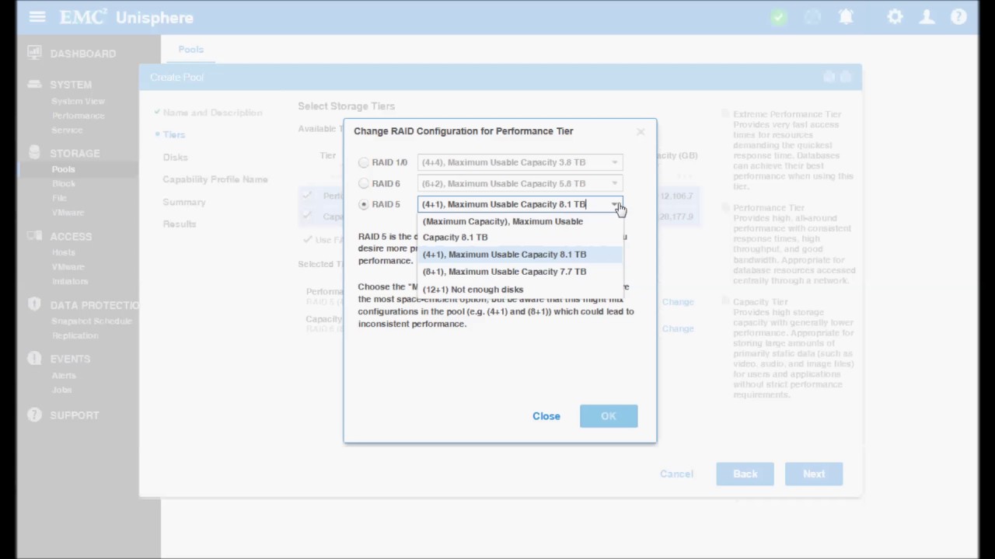The height and width of the screenshot is (559, 995).
Task: Open Jobs under Events
Action: [x=61, y=390]
